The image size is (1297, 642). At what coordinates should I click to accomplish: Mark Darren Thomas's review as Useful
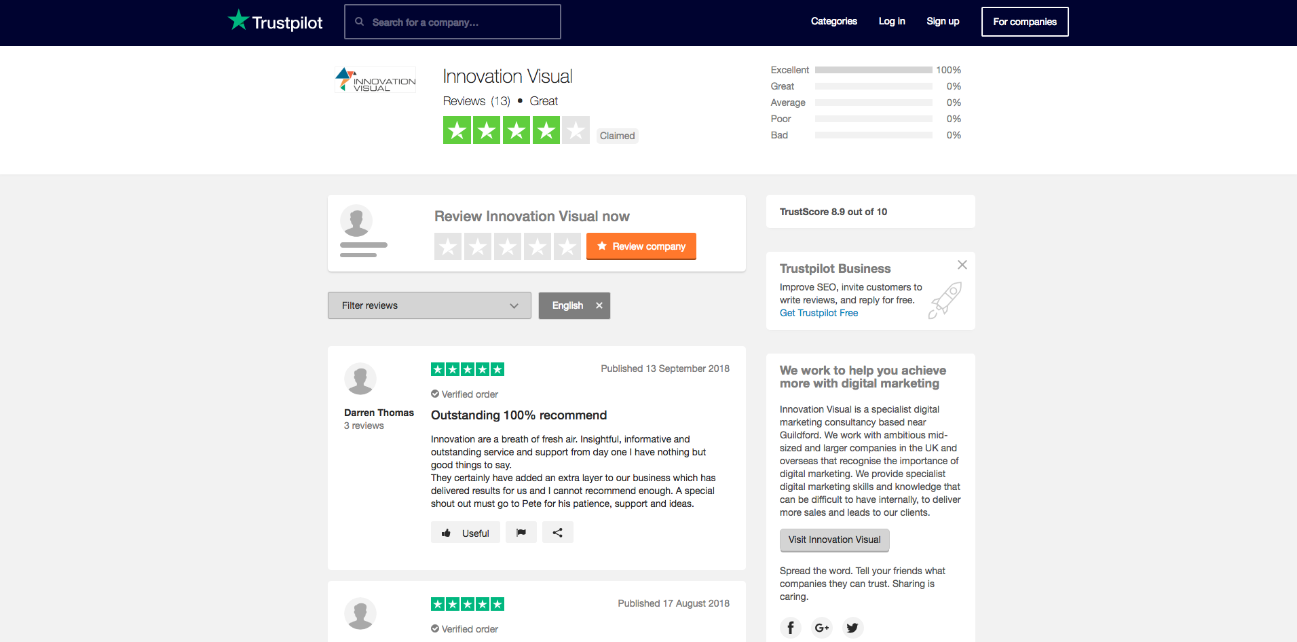coord(466,533)
